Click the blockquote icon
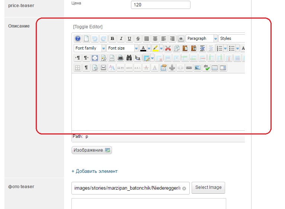Image resolution: width=285 pixels, height=209 pixels. [181, 38]
